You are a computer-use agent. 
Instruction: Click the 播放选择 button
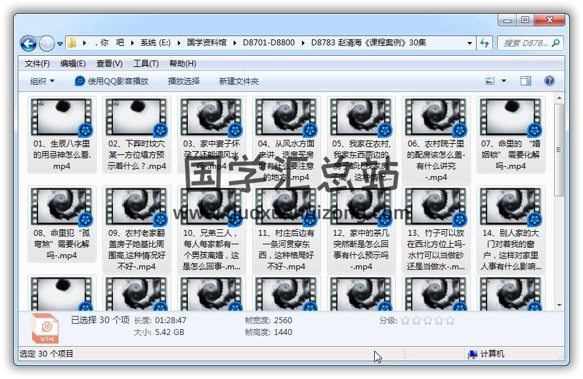pyautogui.click(x=184, y=81)
